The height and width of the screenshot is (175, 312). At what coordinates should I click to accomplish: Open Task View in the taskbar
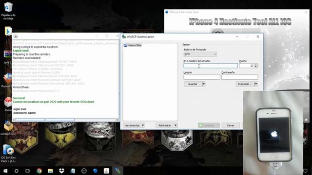pyautogui.click(x=27, y=171)
